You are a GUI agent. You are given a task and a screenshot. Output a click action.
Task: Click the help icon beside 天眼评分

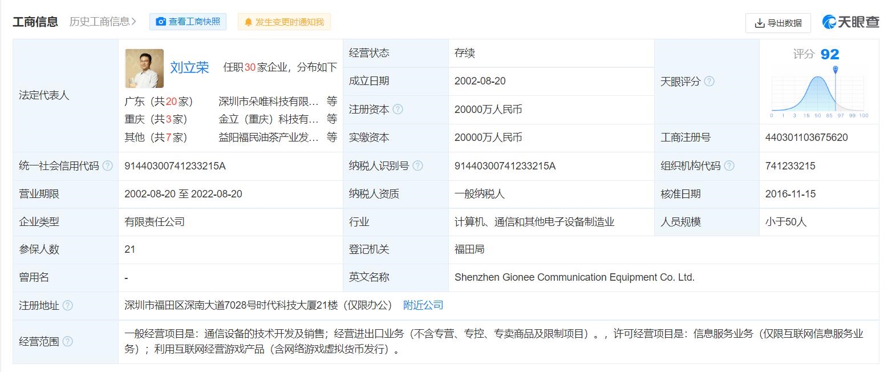[x=709, y=81]
